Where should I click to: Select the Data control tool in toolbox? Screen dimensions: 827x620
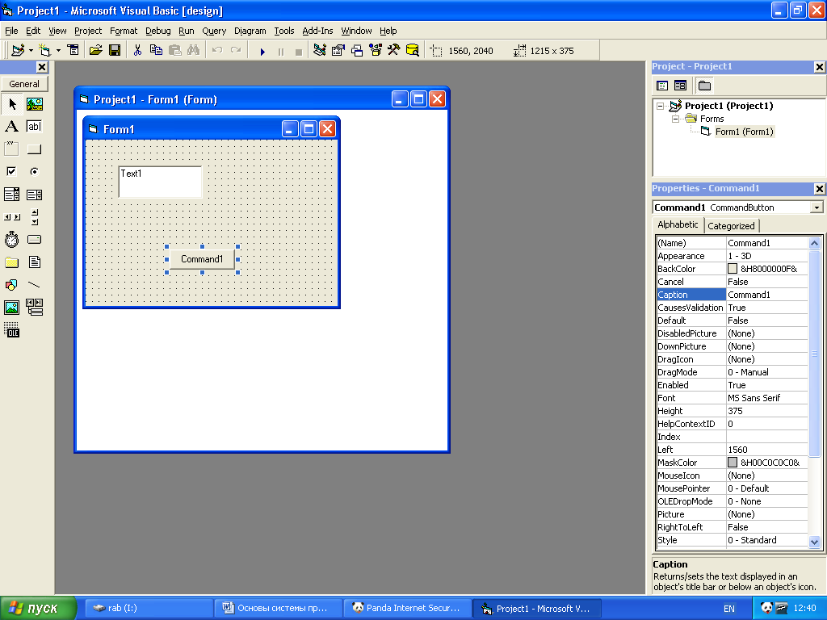click(x=34, y=308)
